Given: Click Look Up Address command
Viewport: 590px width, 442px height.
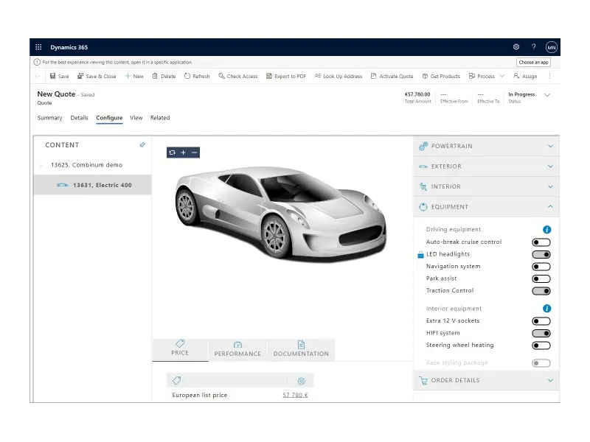Looking at the screenshot, I should tap(339, 76).
